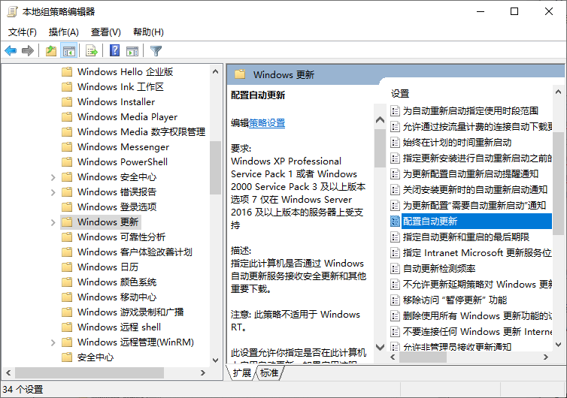Click the policy icon beside 关闭安装更新时的自动重新启动通知
Viewport: 567px width, 398px height.
(396, 189)
